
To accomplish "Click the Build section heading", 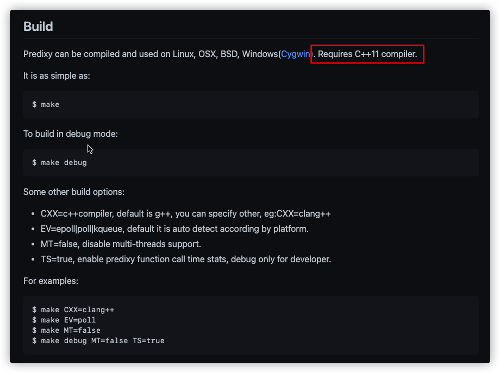I will 38,27.
